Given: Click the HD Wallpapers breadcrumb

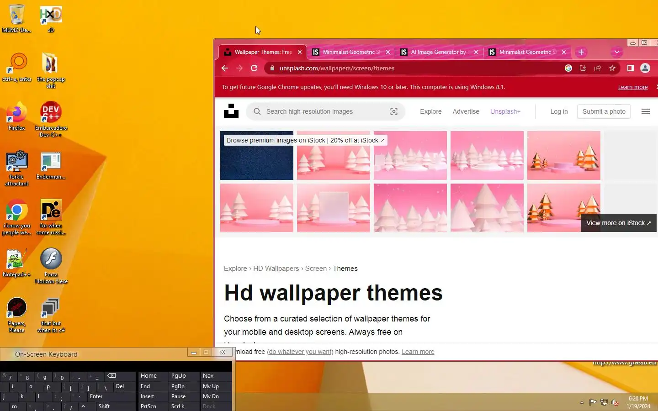Looking at the screenshot, I should [276, 269].
